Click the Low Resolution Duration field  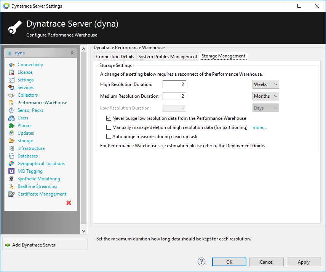[x=174, y=108]
